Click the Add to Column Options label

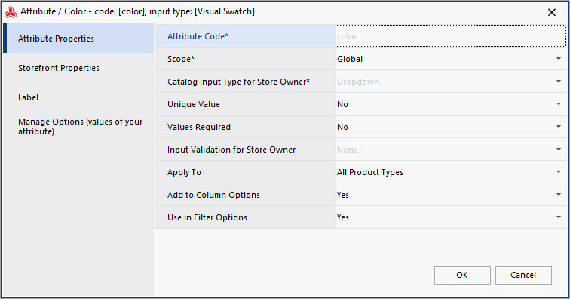(x=213, y=195)
